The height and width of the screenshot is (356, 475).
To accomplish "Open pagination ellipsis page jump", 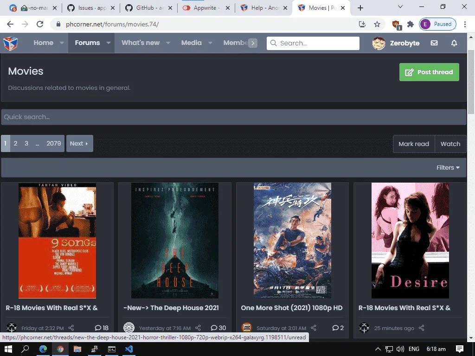I will click(37, 144).
